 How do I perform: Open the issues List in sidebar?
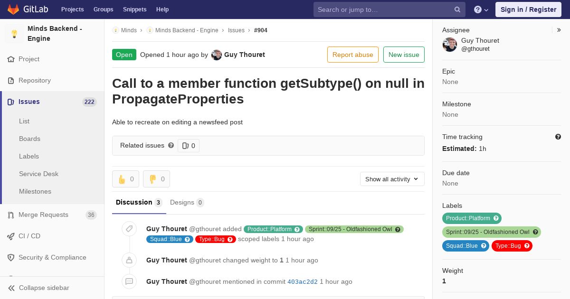[x=24, y=121]
